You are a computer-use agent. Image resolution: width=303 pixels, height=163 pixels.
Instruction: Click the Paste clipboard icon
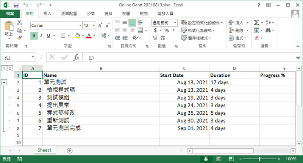pos(9,26)
